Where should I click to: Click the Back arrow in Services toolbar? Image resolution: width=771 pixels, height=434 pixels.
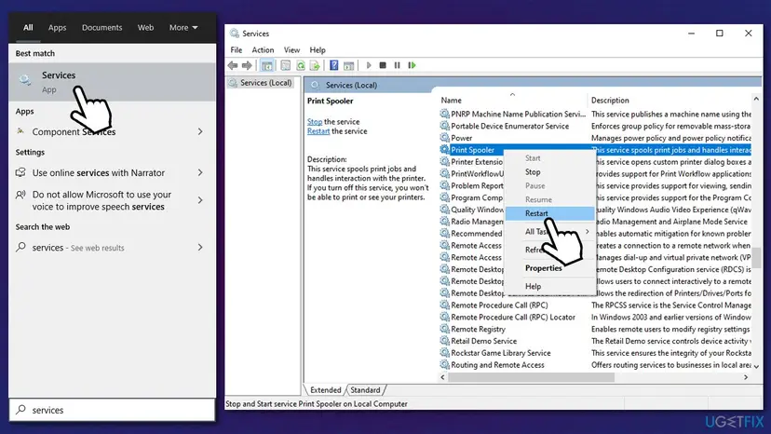[233, 65]
